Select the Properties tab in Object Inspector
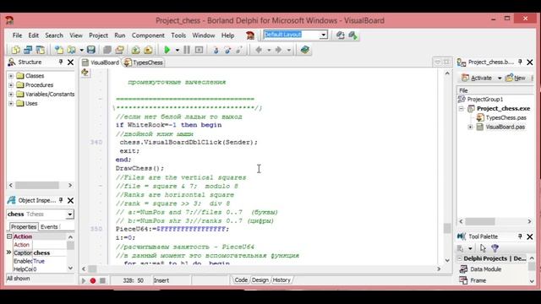 click(24, 227)
